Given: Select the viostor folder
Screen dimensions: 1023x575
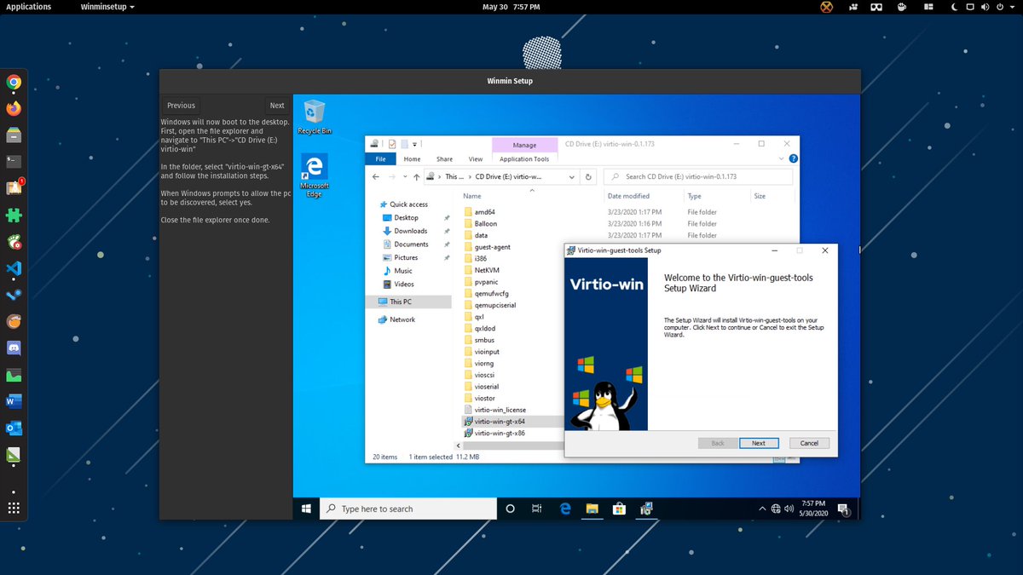Looking at the screenshot, I should click(x=484, y=398).
